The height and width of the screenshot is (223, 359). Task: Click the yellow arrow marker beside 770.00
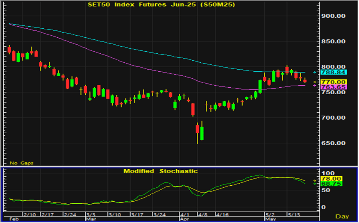315,82
